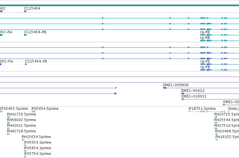Screen dimensions: 239x158
Task: Click the RH42726.5prime EST label
Action: (22, 114)
